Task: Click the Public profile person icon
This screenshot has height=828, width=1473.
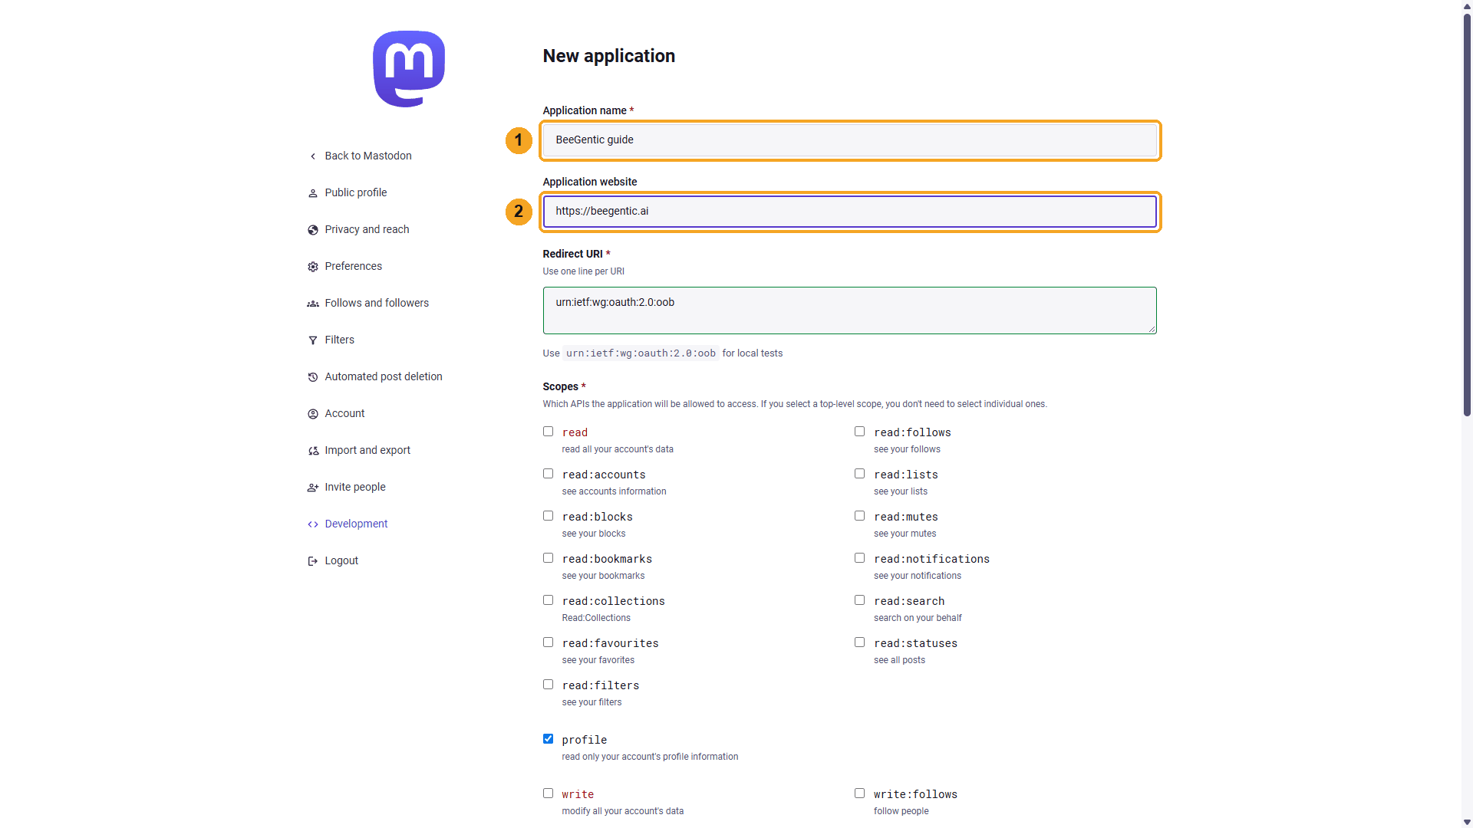Action: (x=313, y=193)
